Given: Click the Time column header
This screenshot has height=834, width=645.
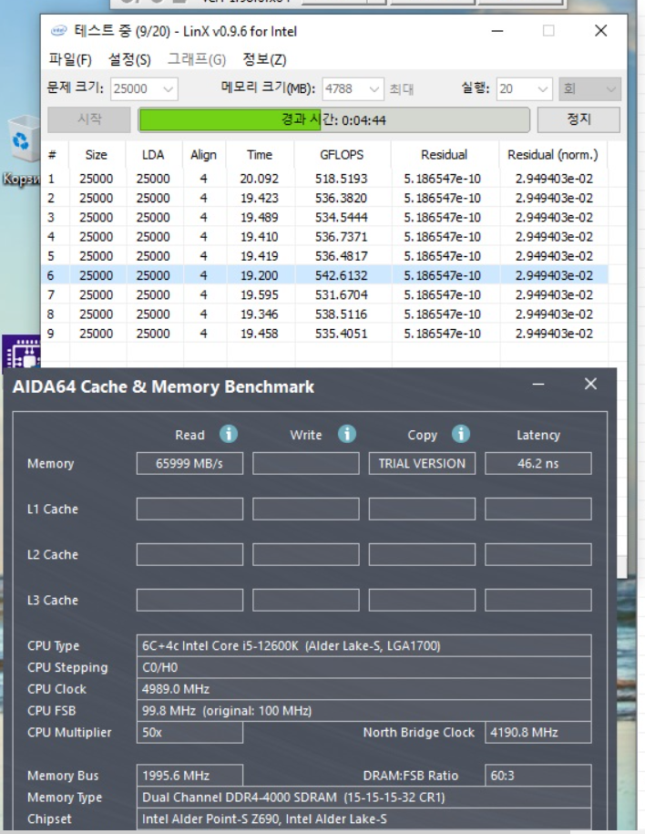Looking at the screenshot, I should tap(260, 155).
